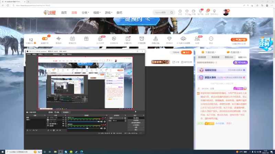Open the 主播任务 checklist icon
Screen dimensions: 275x154
128,39
